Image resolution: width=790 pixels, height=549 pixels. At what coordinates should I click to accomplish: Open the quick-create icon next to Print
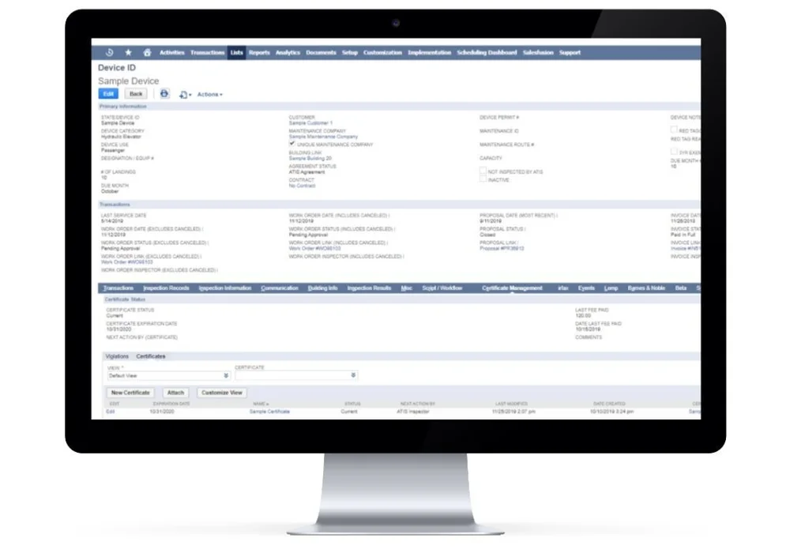[184, 94]
